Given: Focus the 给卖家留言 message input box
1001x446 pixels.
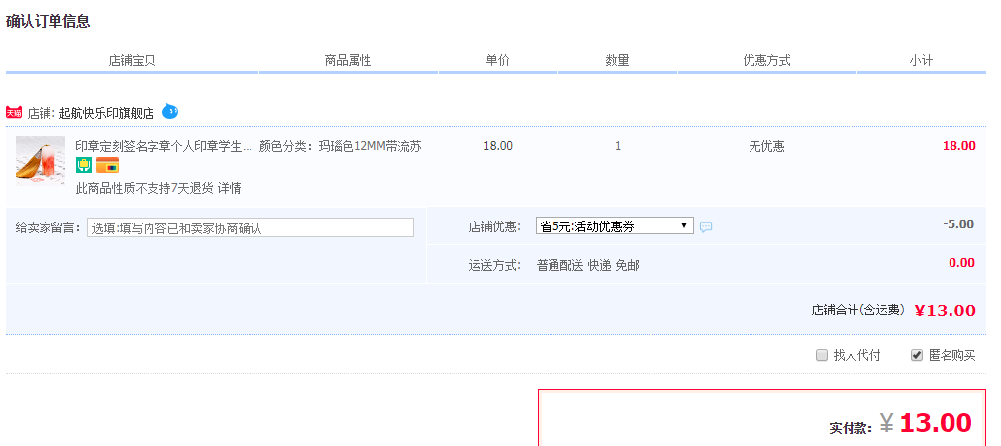Looking at the screenshot, I should 250,227.
